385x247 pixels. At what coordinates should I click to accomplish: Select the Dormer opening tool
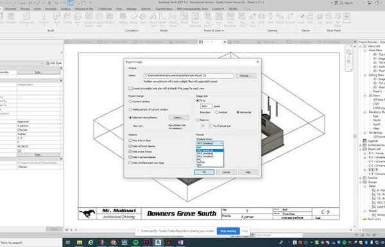[290, 19]
